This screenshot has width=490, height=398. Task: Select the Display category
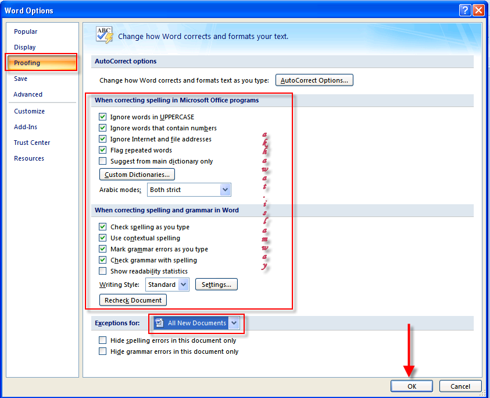24,47
